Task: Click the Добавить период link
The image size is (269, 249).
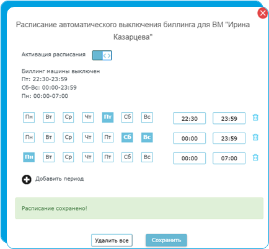Action: coord(60,179)
